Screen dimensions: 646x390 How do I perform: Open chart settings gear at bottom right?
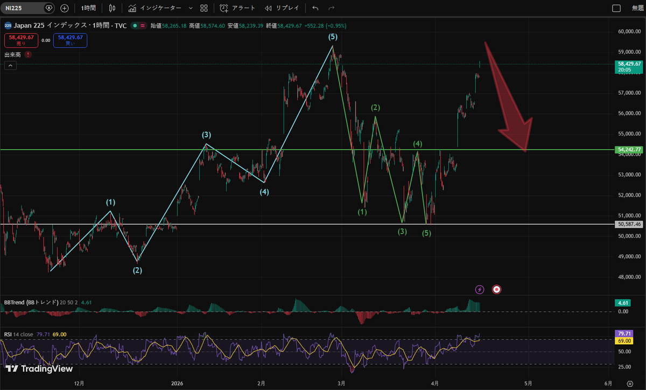[630, 383]
